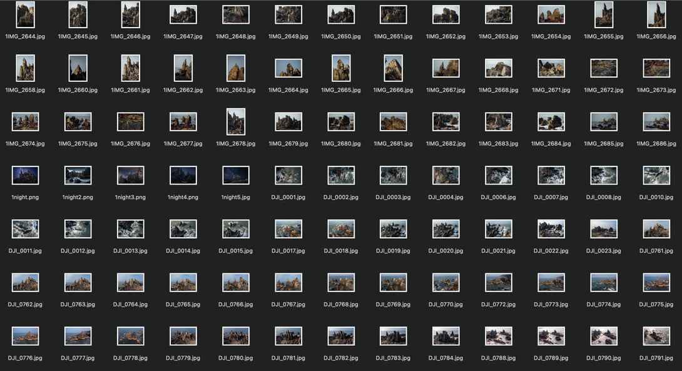Select thumbnail of 1IMG_2668.jpg
Image resolution: width=682 pixels, height=371 pixels.
coord(499,68)
